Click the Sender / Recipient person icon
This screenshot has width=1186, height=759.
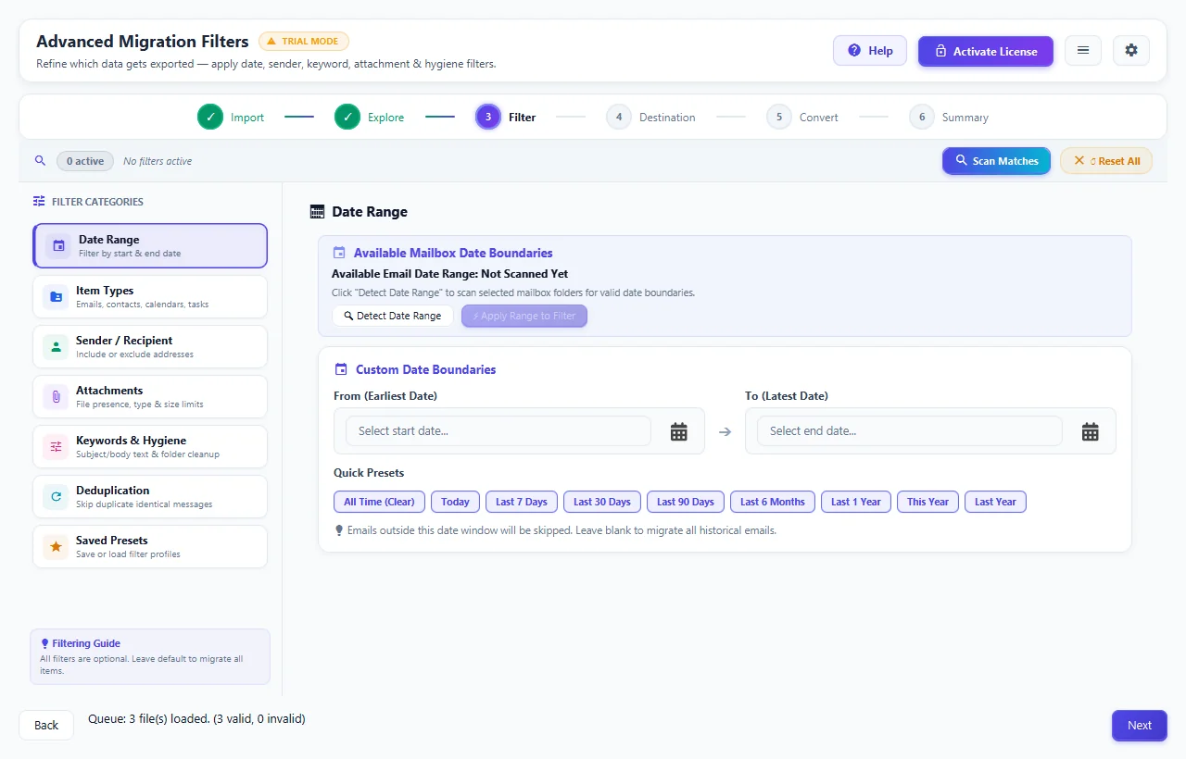click(57, 347)
